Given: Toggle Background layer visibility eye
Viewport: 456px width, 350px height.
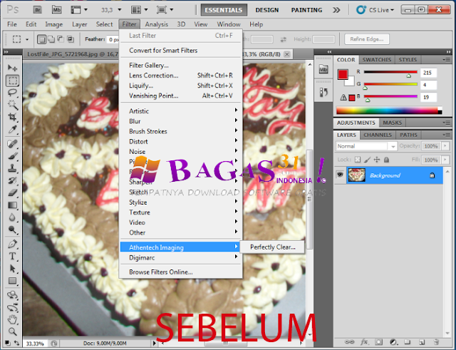Looking at the screenshot, I should (x=339, y=175).
